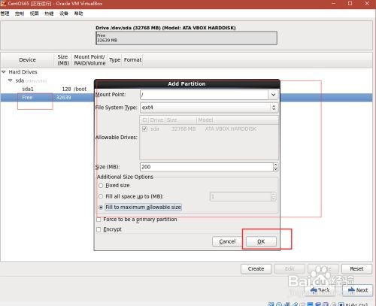
Task: Click the Edit button
Action: (290, 268)
